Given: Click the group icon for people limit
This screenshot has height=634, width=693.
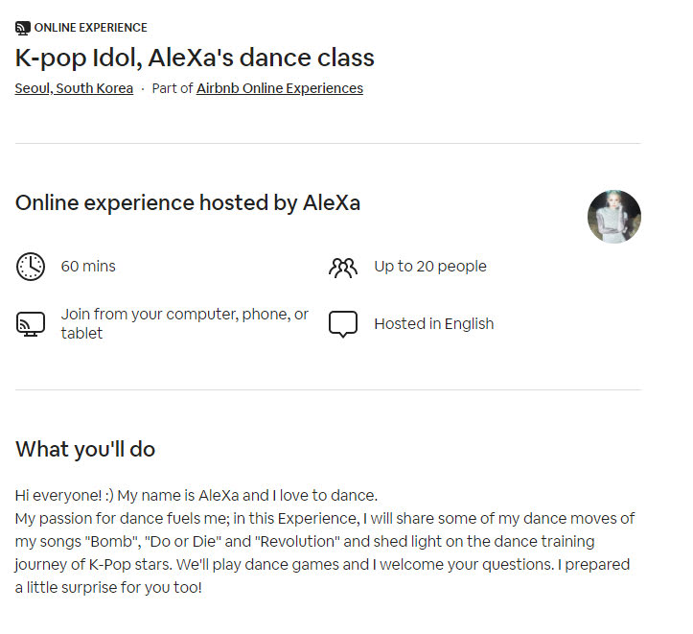Looking at the screenshot, I should [x=342, y=267].
